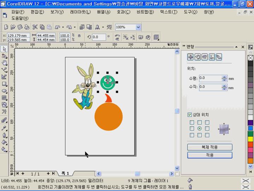Open the undo history dropdown arrow
Image resolution: width=254 pixels, height=191 pixels.
tap(63, 27)
